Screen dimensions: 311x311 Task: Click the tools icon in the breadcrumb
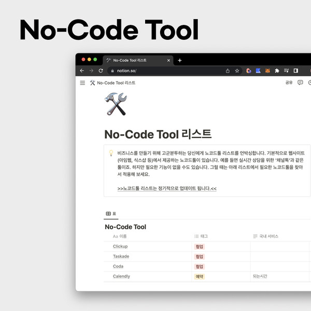[x=92, y=83]
